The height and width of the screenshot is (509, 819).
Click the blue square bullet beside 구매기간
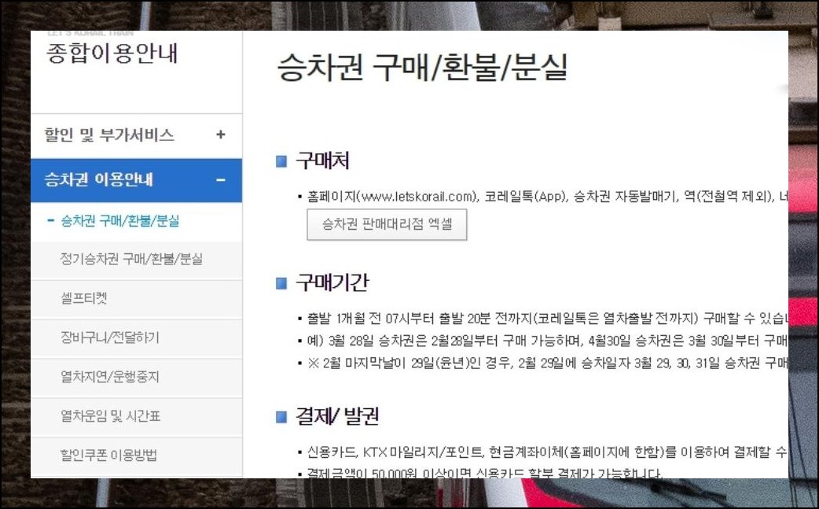281,283
